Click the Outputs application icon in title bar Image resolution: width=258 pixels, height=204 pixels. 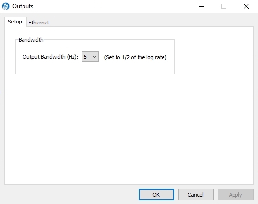click(6, 6)
